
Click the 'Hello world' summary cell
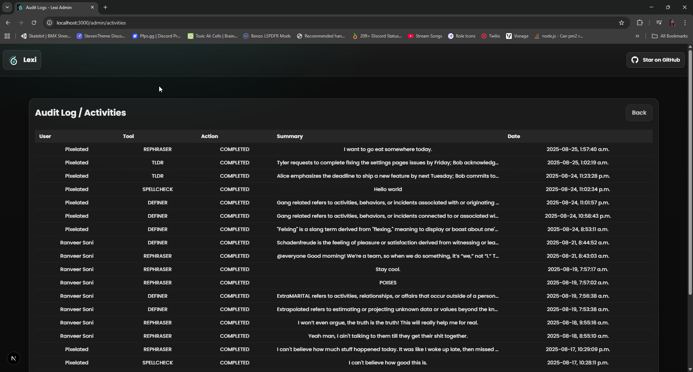(x=388, y=189)
